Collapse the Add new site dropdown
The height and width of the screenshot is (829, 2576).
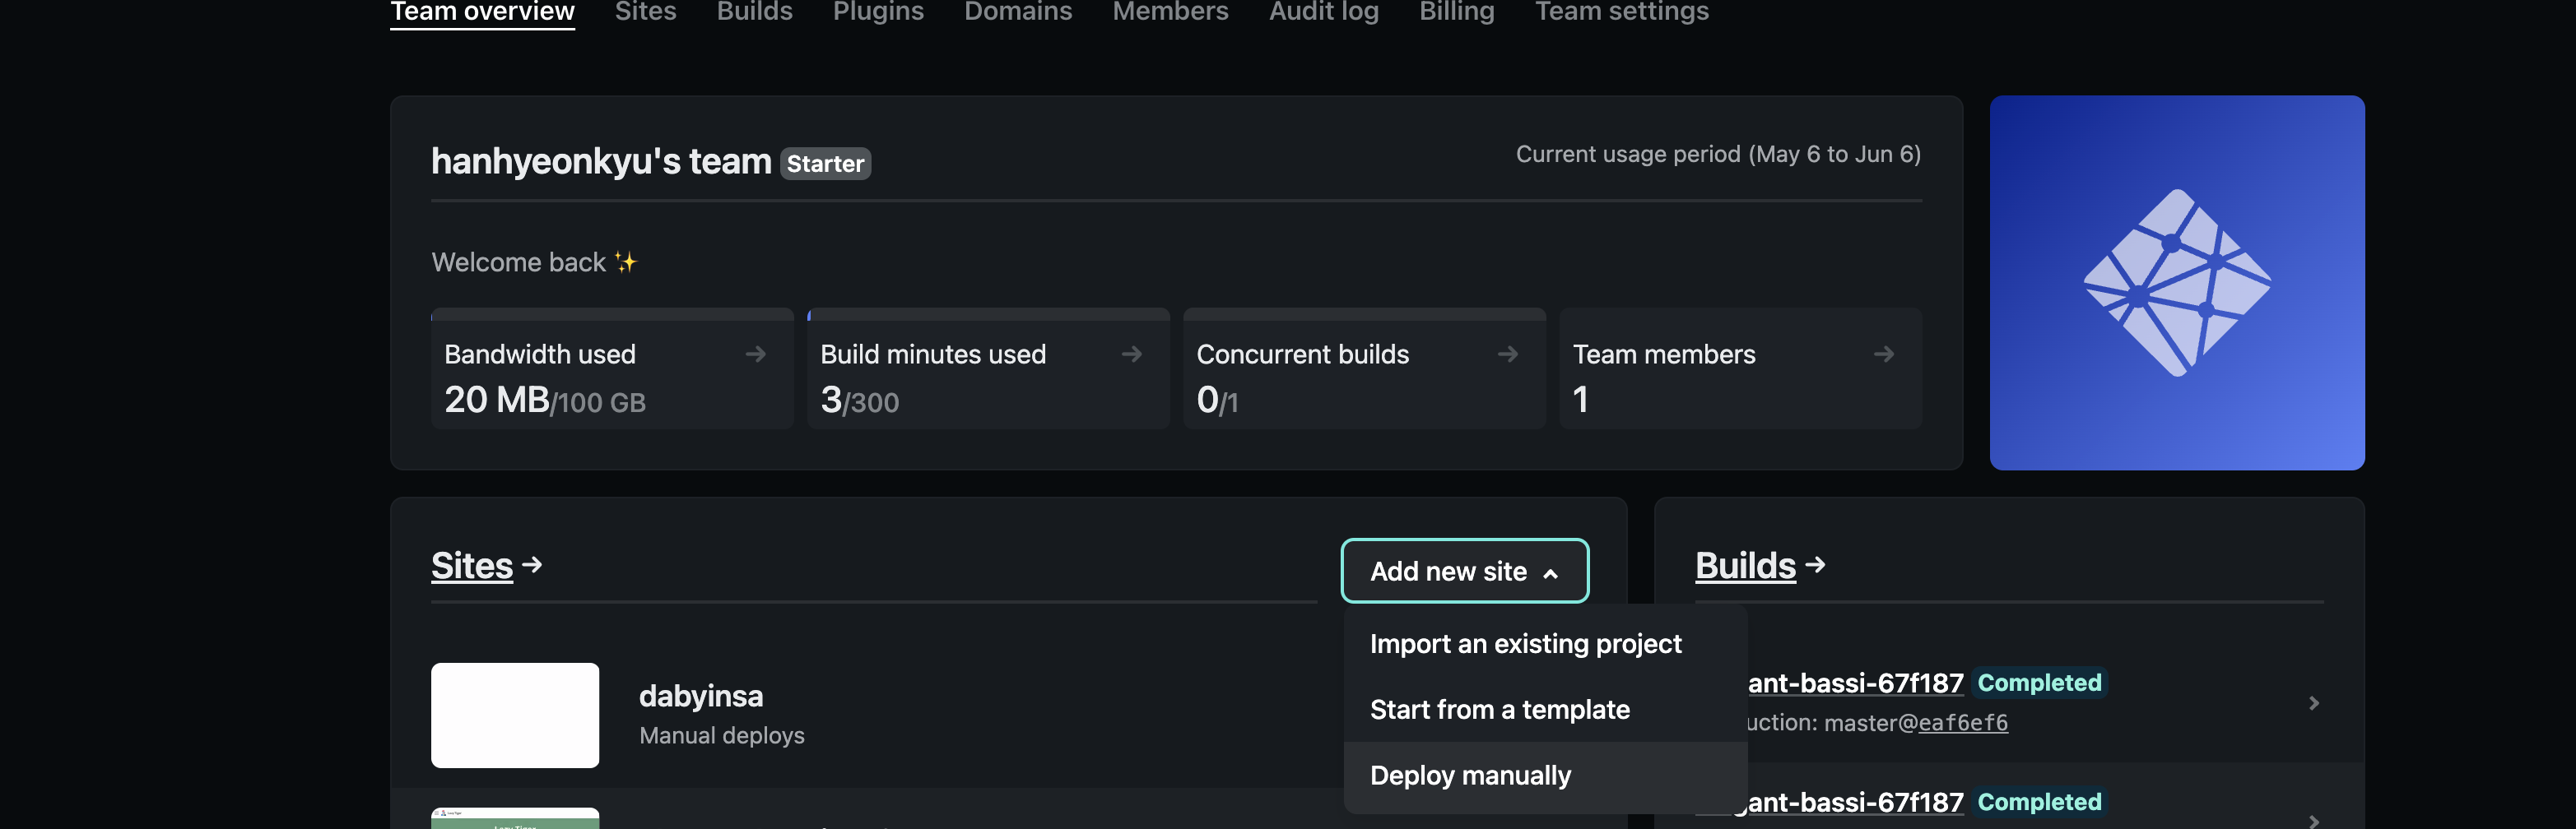1464,572
